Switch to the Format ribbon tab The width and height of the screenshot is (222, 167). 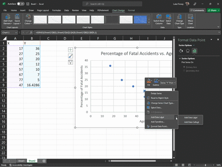point(131,10)
